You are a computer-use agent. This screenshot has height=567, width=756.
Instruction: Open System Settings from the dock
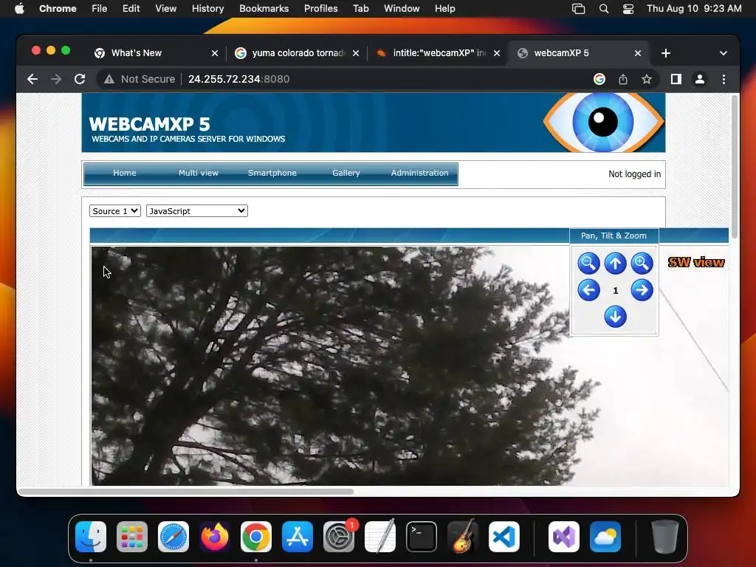(x=339, y=537)
